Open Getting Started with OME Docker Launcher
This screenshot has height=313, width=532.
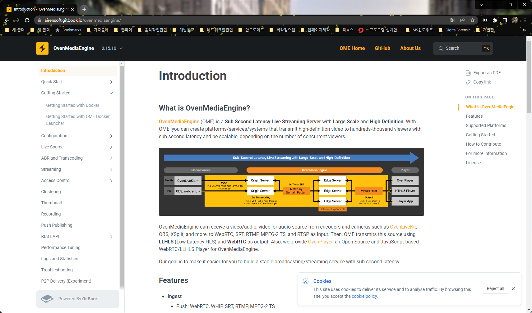click(x=78, y=120)
